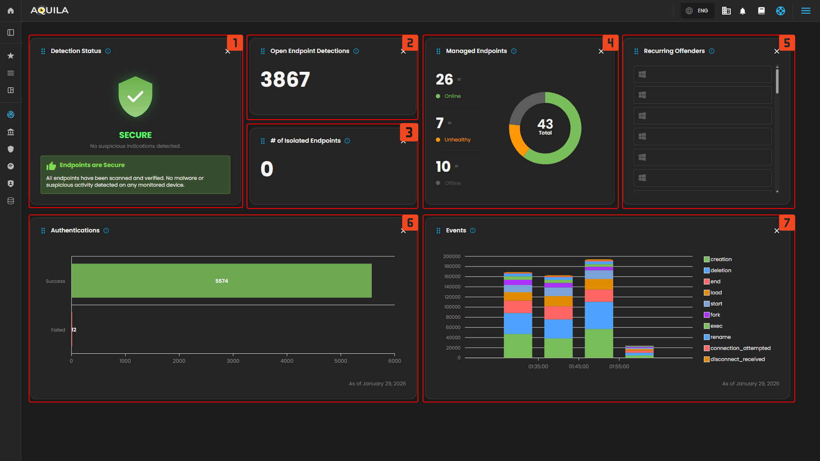
Task: Close the Recurring Offenders widget
Action: pos(776,51)
